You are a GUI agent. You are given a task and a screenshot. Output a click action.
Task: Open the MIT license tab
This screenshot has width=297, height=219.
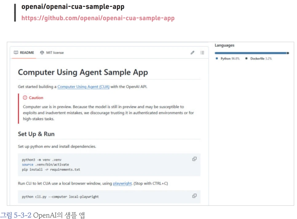click(x=52, y=53)
